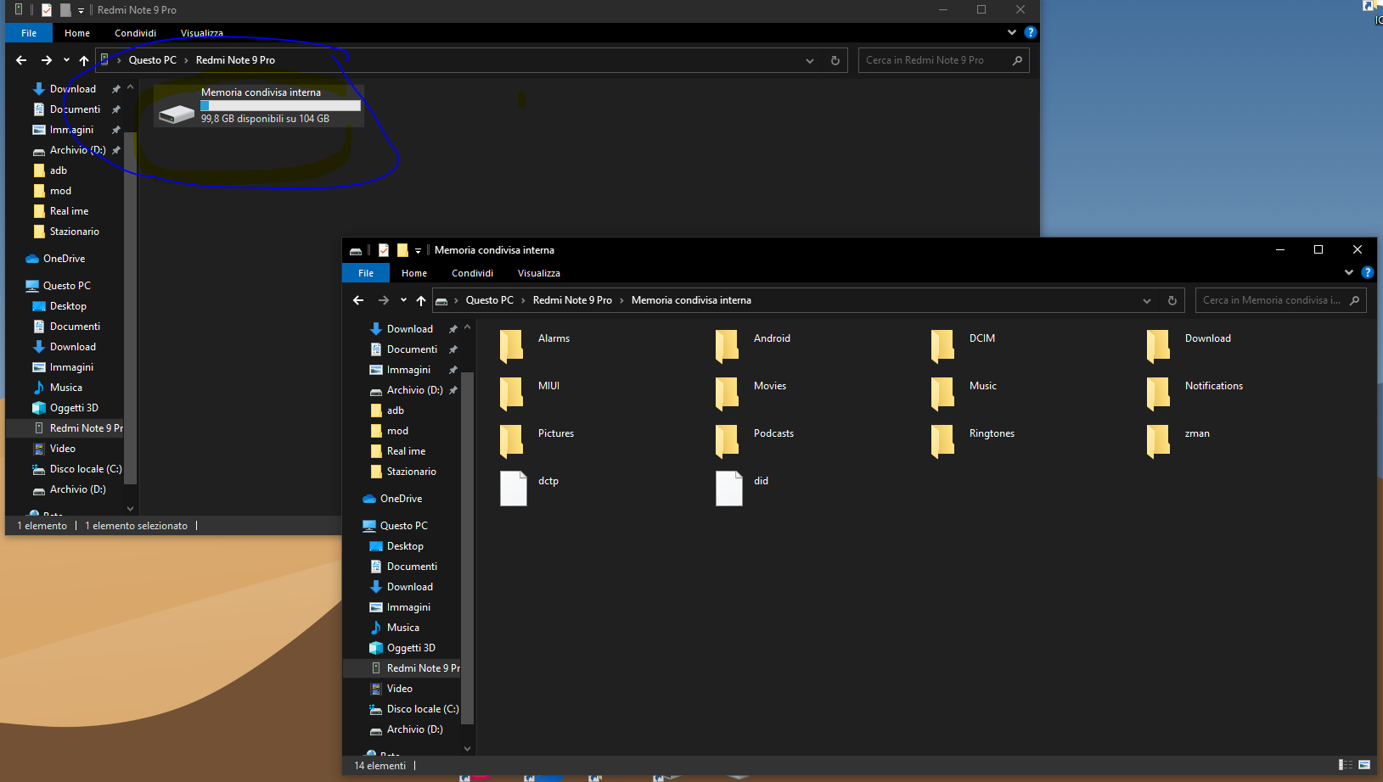
Task: Select Memoria condivisa interna drive in back window
Action: pyautogui.click(x=259, y=106)
